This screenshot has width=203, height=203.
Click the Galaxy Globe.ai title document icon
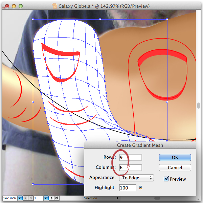pyautogui.click(x=54, y=6)
